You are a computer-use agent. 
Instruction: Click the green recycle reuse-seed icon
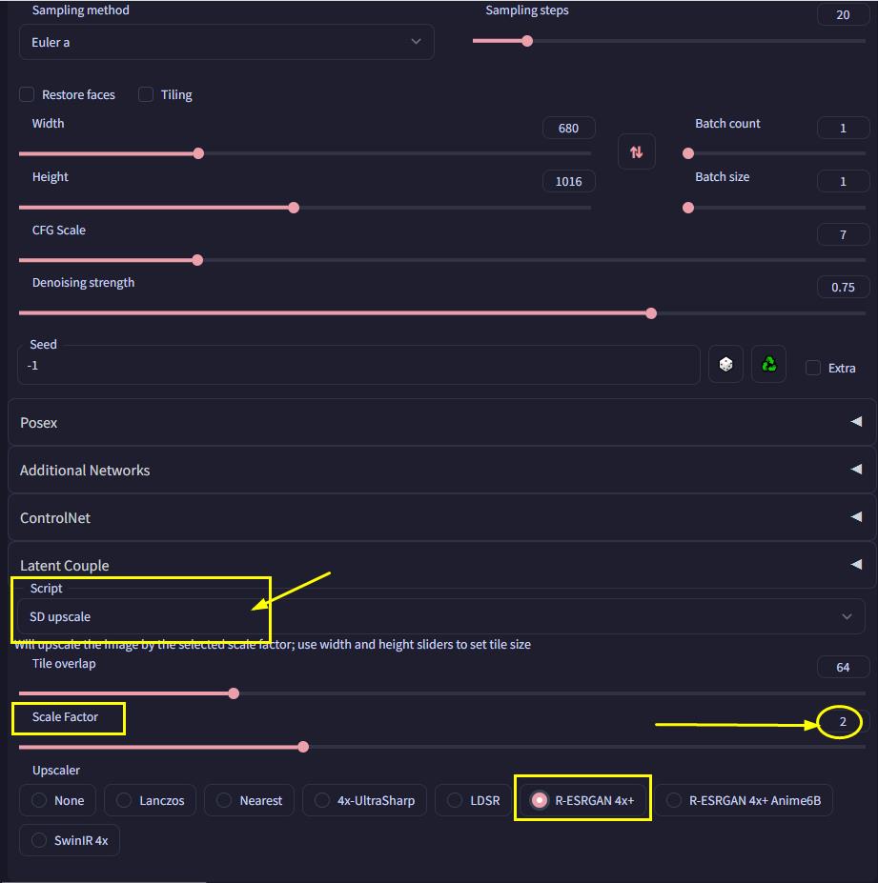tap(768, 365)
